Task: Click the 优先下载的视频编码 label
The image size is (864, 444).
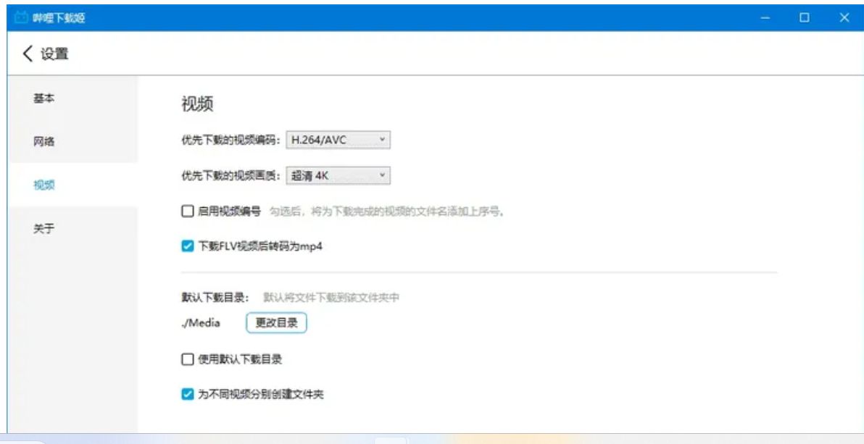Action: click(232, 140)
